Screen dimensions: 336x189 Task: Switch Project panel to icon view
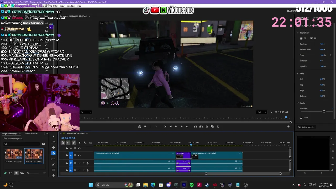pyautogui.click(x=16, y=173)
